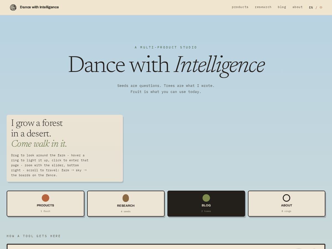Click the Dance with Intelligence site title
The image size is (332, 249).
coord(39,7)
